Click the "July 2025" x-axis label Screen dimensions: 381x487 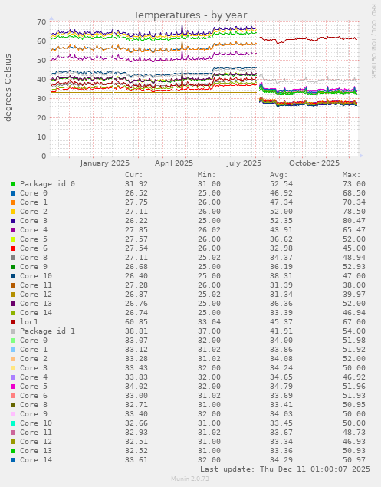(244, 163)
